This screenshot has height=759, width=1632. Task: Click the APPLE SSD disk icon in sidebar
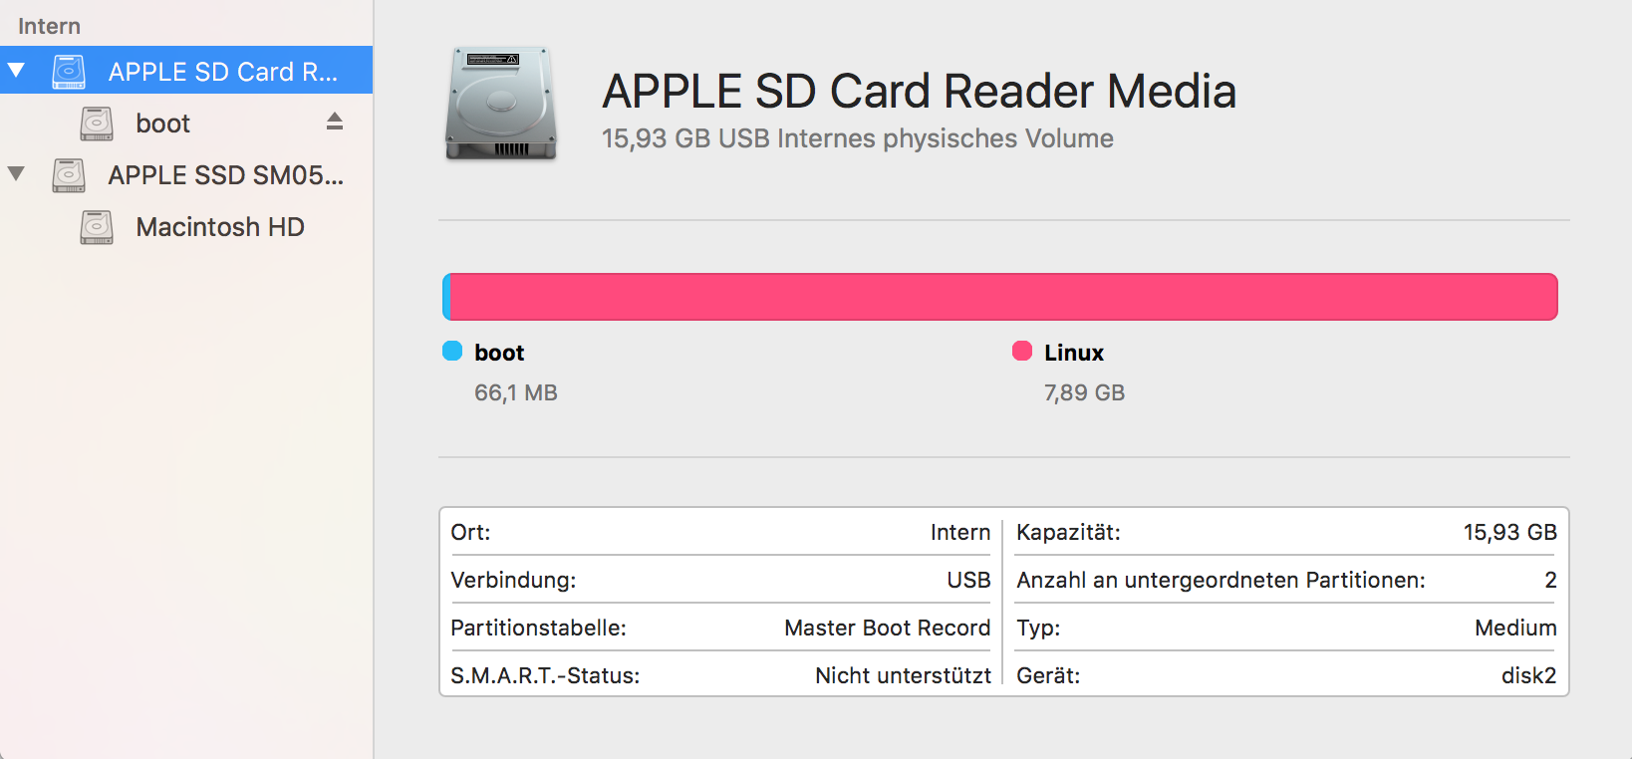[69, 175]
